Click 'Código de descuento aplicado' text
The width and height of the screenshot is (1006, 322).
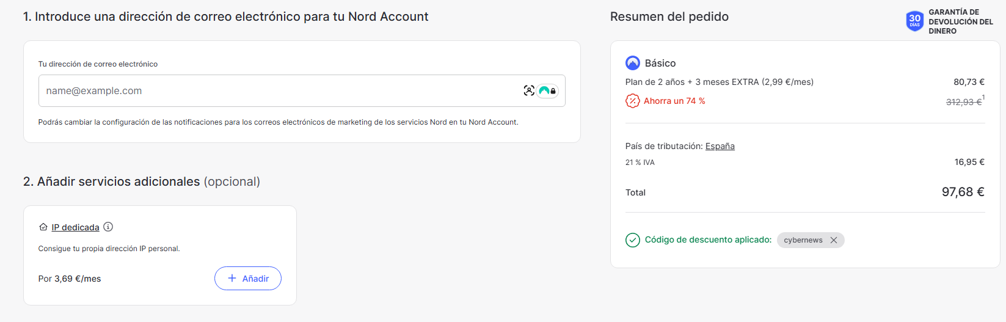coord(709,240)
